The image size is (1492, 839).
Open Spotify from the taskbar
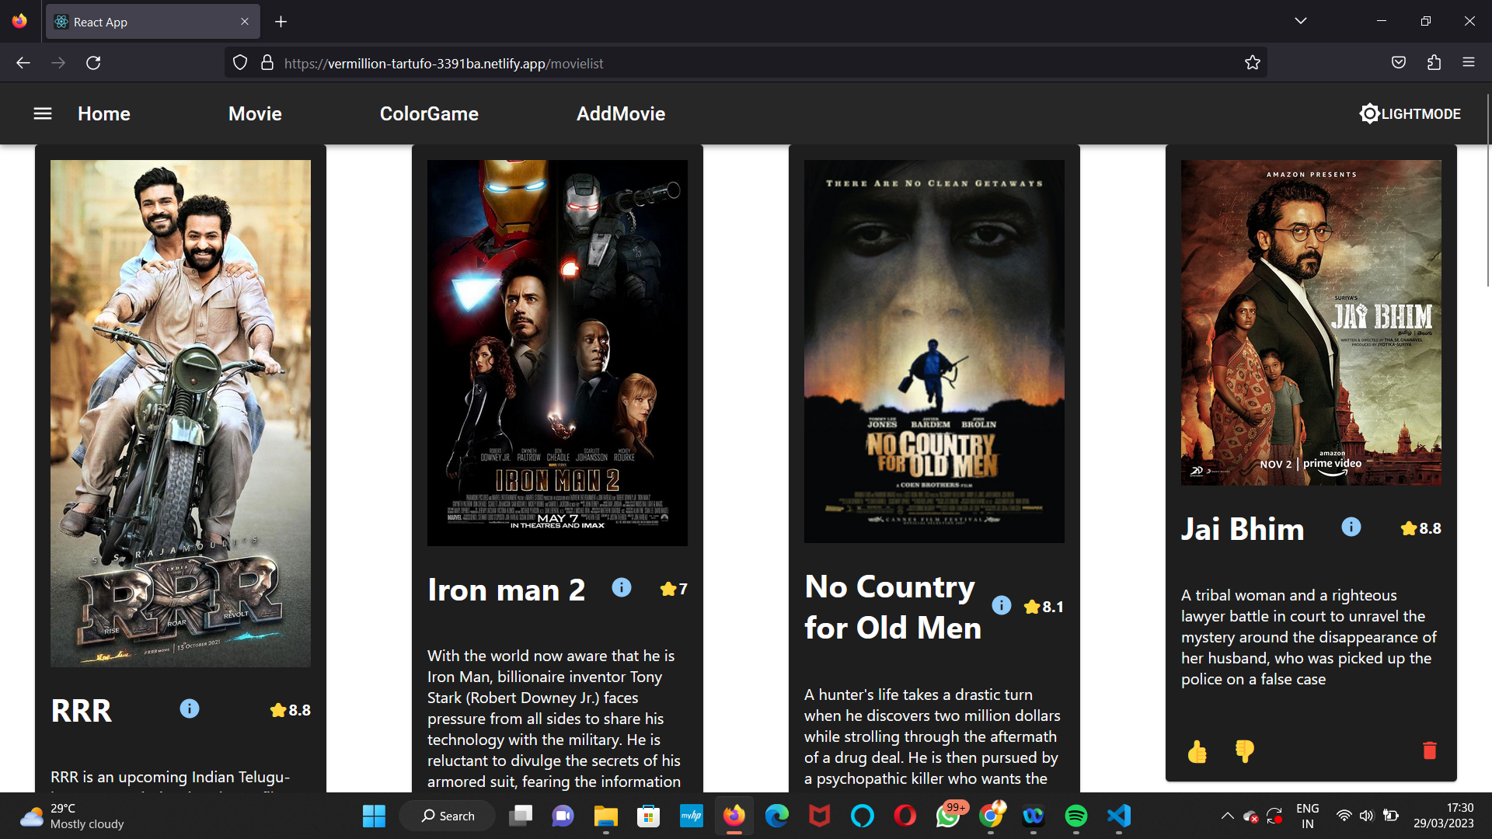(1075, 816)
